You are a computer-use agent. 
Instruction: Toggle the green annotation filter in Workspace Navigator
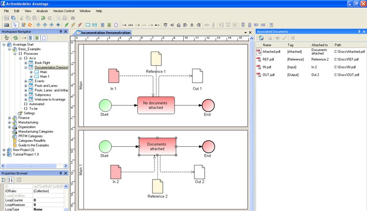point(37,38)
